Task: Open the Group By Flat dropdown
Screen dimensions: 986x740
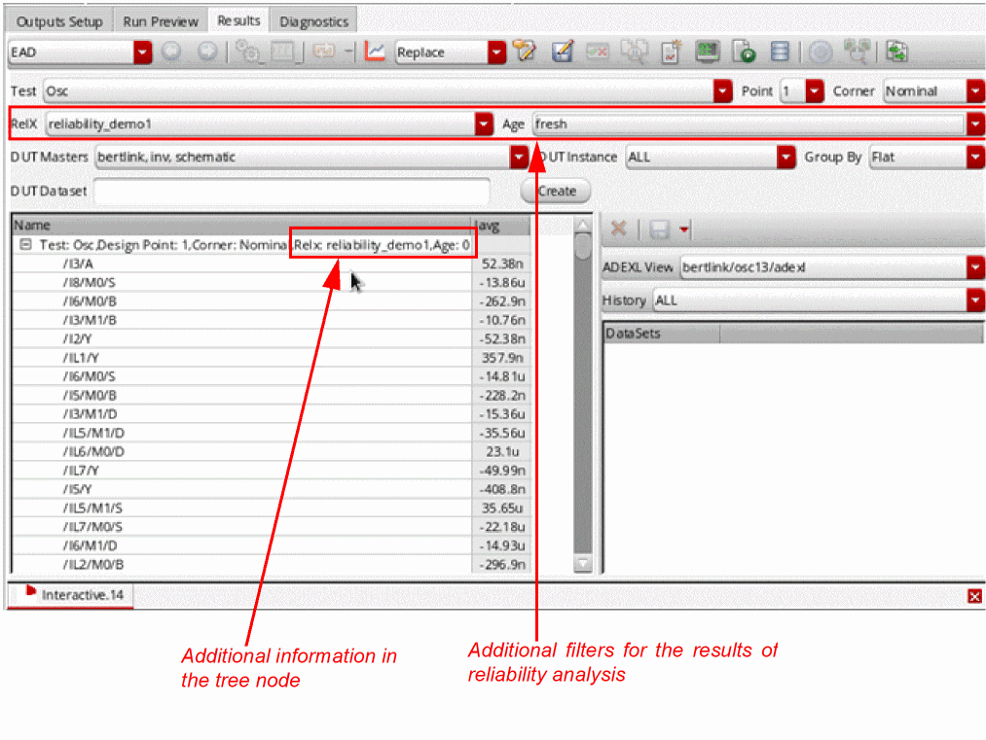Action: pos(975,158)
